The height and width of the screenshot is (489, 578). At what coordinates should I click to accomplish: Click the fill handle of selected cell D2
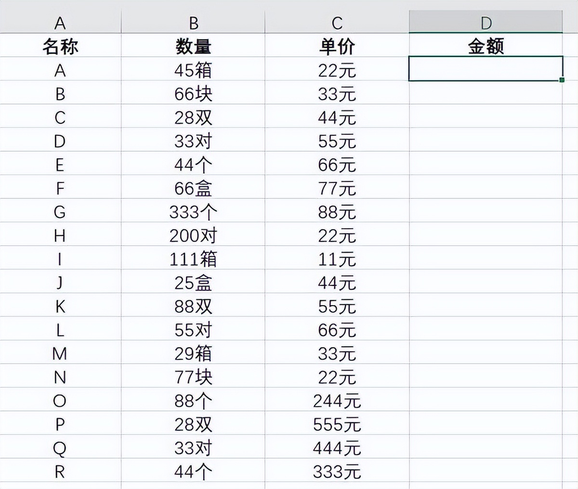point(562,81)
